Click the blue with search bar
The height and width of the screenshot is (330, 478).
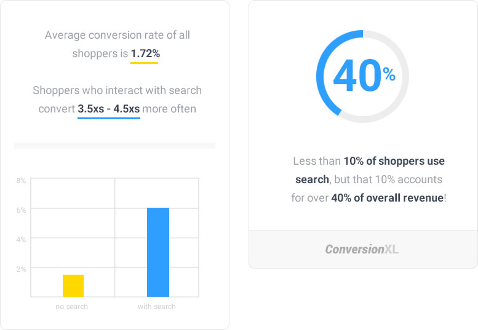[x=158, y=252]
